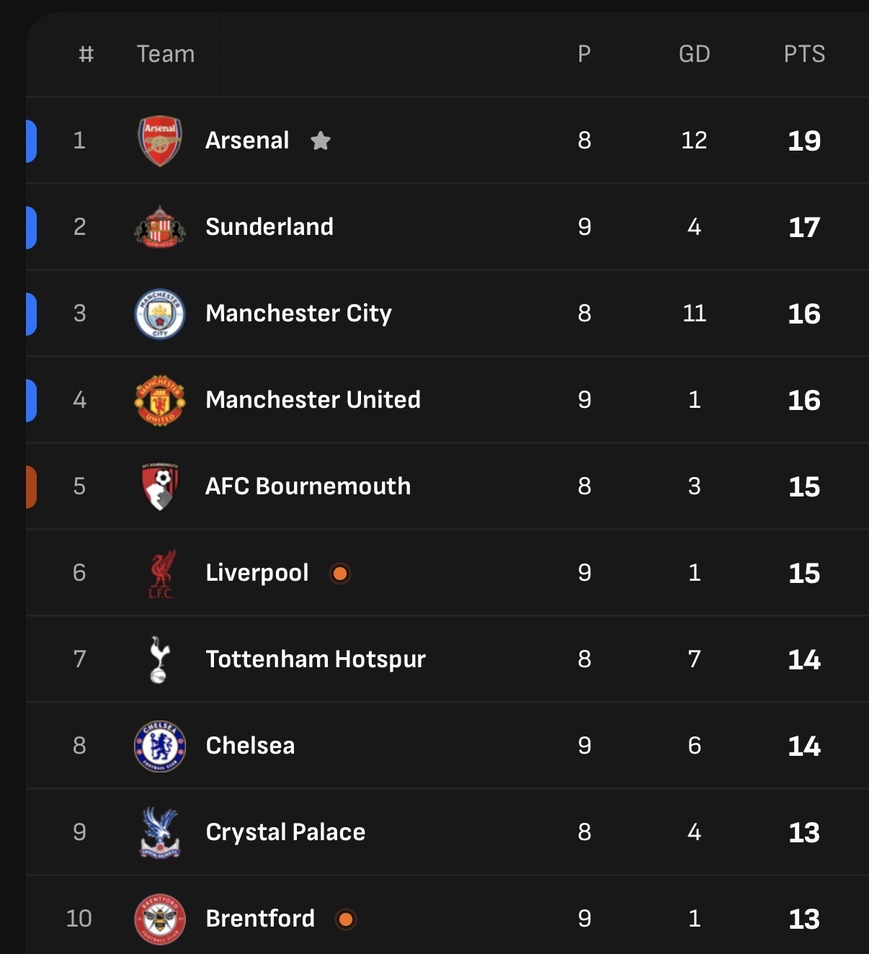
Task: Open the Sunderland team name link
Action: click(269, 227)
